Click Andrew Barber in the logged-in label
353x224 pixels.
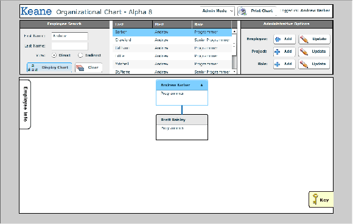click(315, 10)
